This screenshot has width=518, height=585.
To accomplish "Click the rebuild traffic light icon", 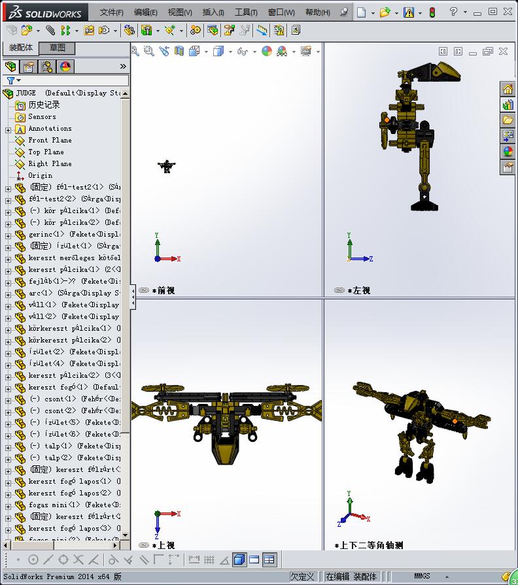I will click(432, 12).
